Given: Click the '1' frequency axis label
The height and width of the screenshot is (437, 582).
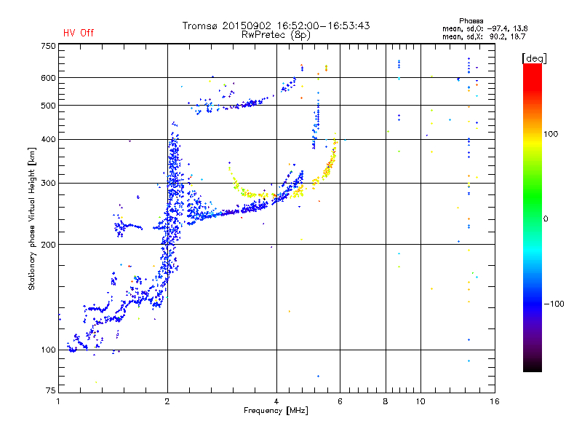Looking at the screenshot, I should pos(58,401).
